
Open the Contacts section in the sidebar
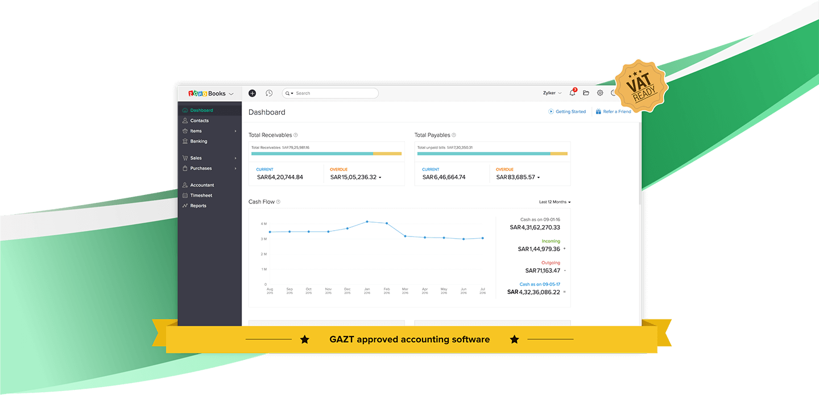point(200,120)
